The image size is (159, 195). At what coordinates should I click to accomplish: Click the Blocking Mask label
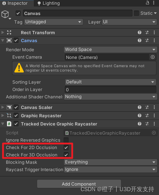click(21, 162)
